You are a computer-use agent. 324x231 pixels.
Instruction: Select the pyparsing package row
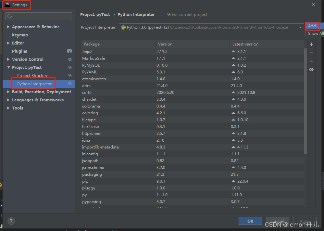click(193, 202)
